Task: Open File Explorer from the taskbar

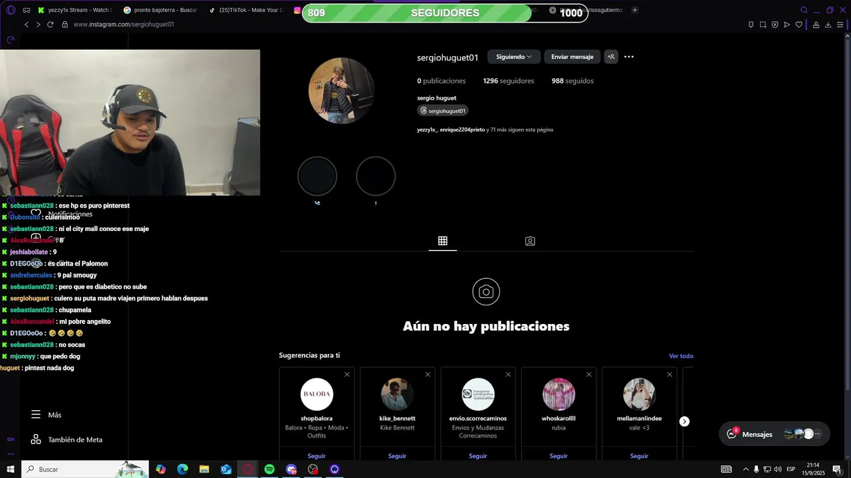Action: coord(204,469)
